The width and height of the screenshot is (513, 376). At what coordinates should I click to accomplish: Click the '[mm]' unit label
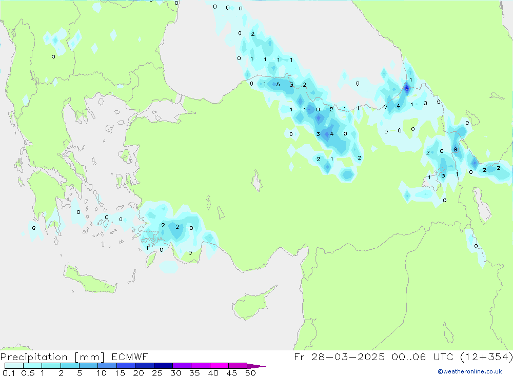[x=90, y=357]
